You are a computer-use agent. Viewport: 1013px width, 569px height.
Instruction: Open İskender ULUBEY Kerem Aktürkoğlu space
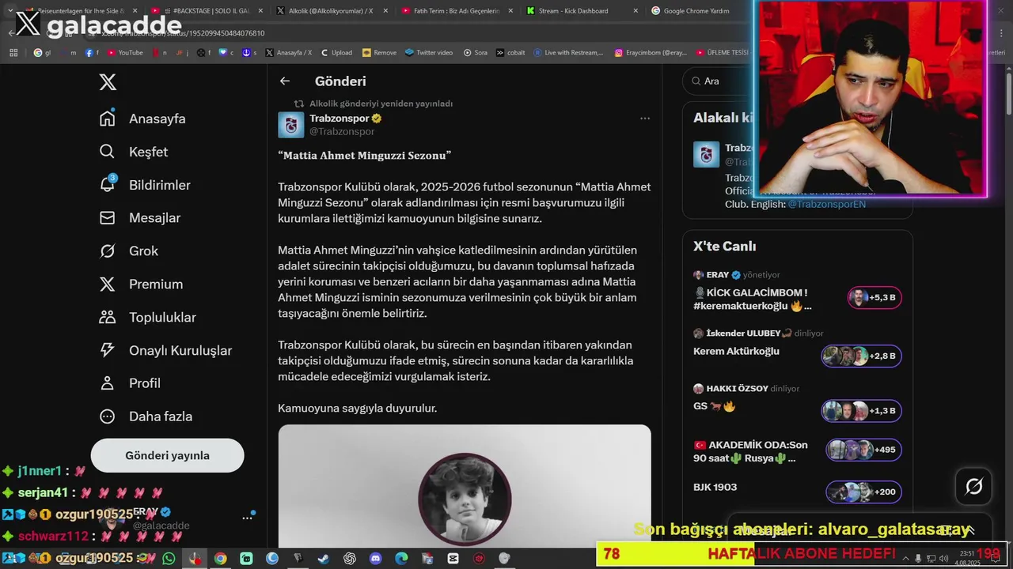pyautogui.click(x=736, y=351)
